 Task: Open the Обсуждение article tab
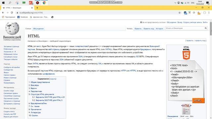point(38,29)
